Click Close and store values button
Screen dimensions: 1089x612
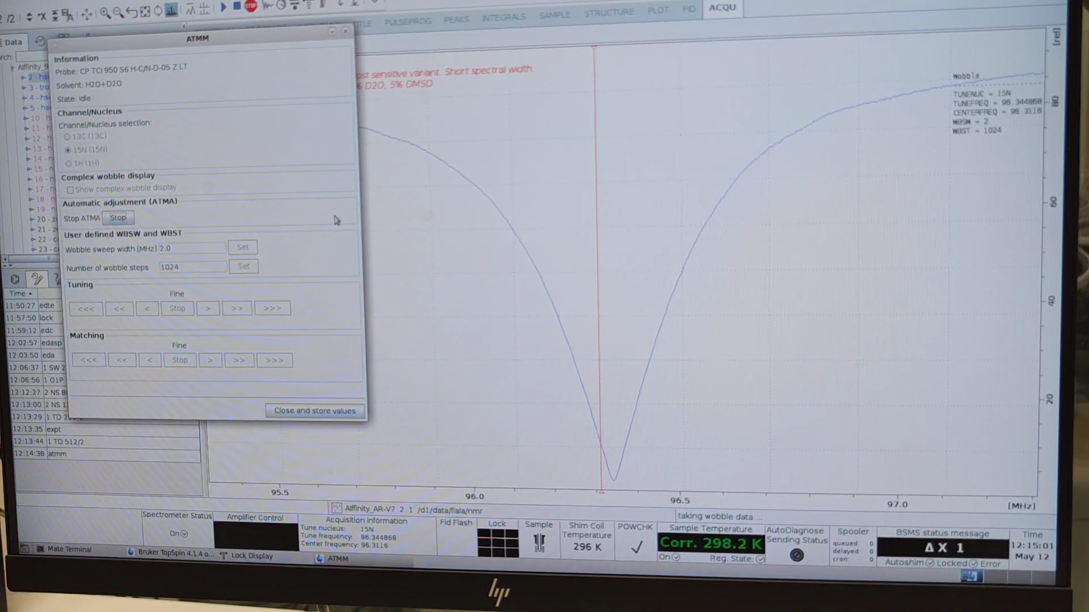pyautogui.click(x=315, y=411)
